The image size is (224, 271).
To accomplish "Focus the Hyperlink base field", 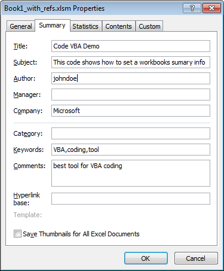I will (x=131, y=199).
